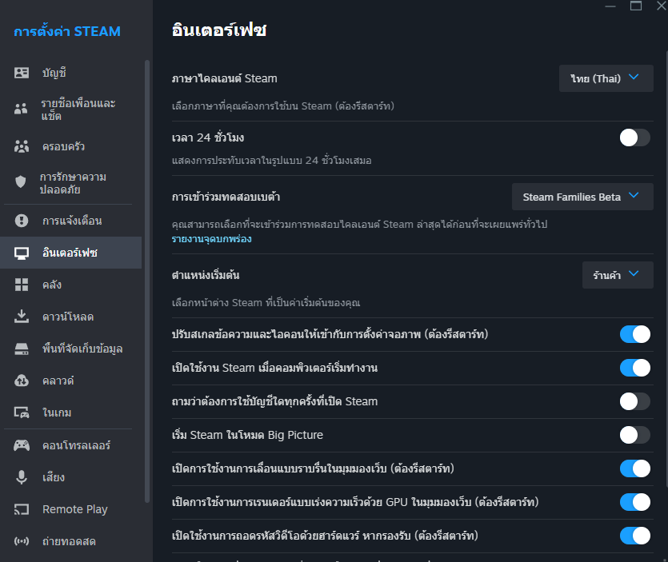668x562 pixels.
Task: Minimize the Steam settings window
Action: tap(610, 6)
